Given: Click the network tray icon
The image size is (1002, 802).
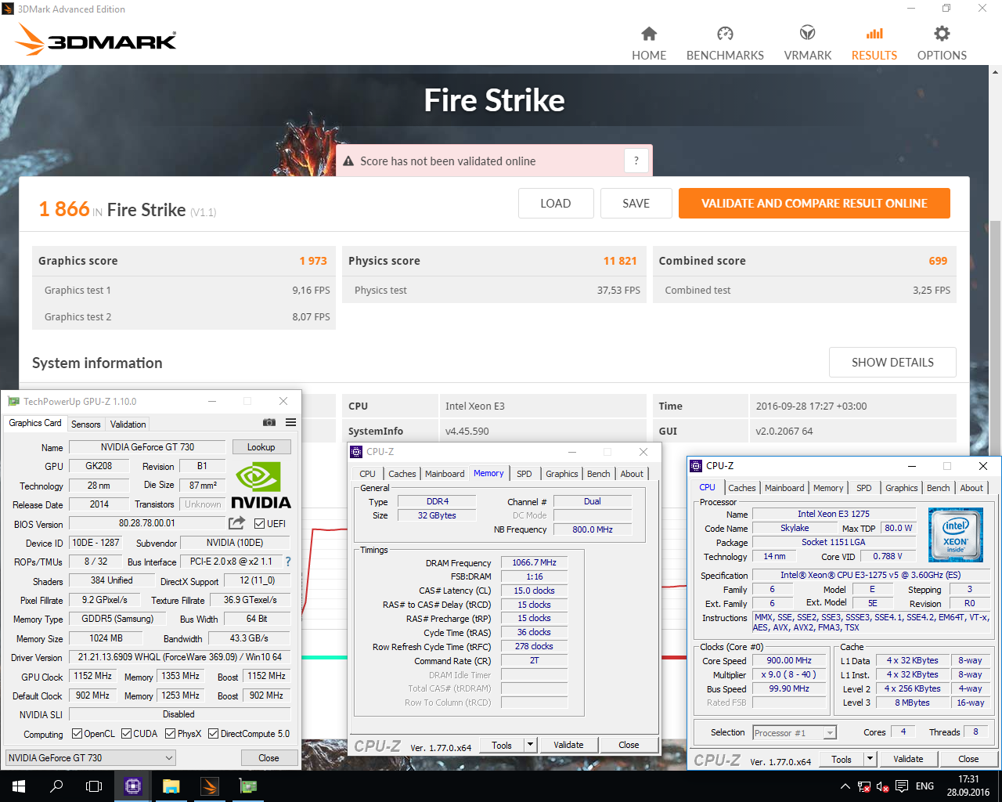Looking at the screenshot, I should [864, 786].
